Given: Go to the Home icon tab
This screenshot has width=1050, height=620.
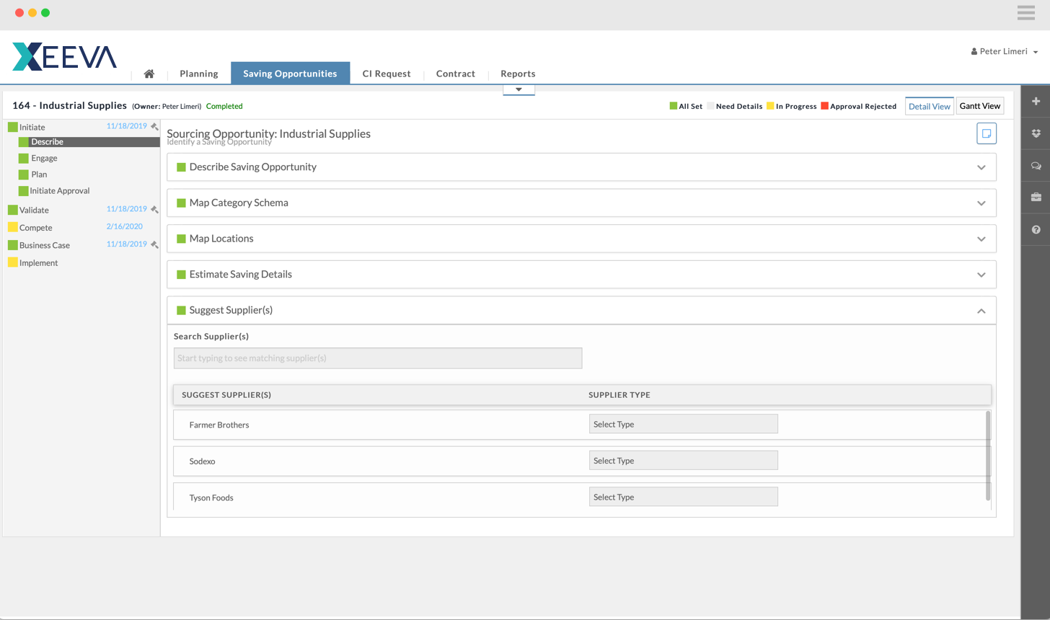Looking at the screenshot, I should tap(149, 74).
